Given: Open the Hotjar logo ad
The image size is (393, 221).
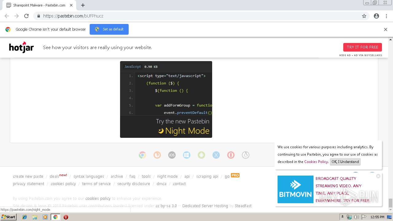Looking at the screenshot, I should point(21,47).
